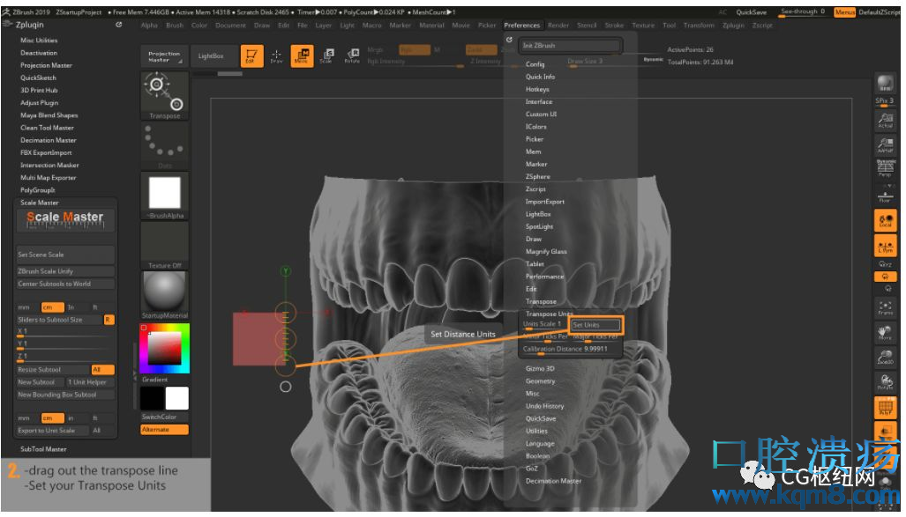Screen dimensions: 906x517
Task: Expand the FBX ExportImport plugin section
Action: click(x=46, y=153)
